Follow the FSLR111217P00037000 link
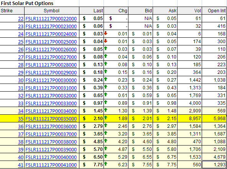The height and width of the screenshot is (169, 227). pos(51,134)
